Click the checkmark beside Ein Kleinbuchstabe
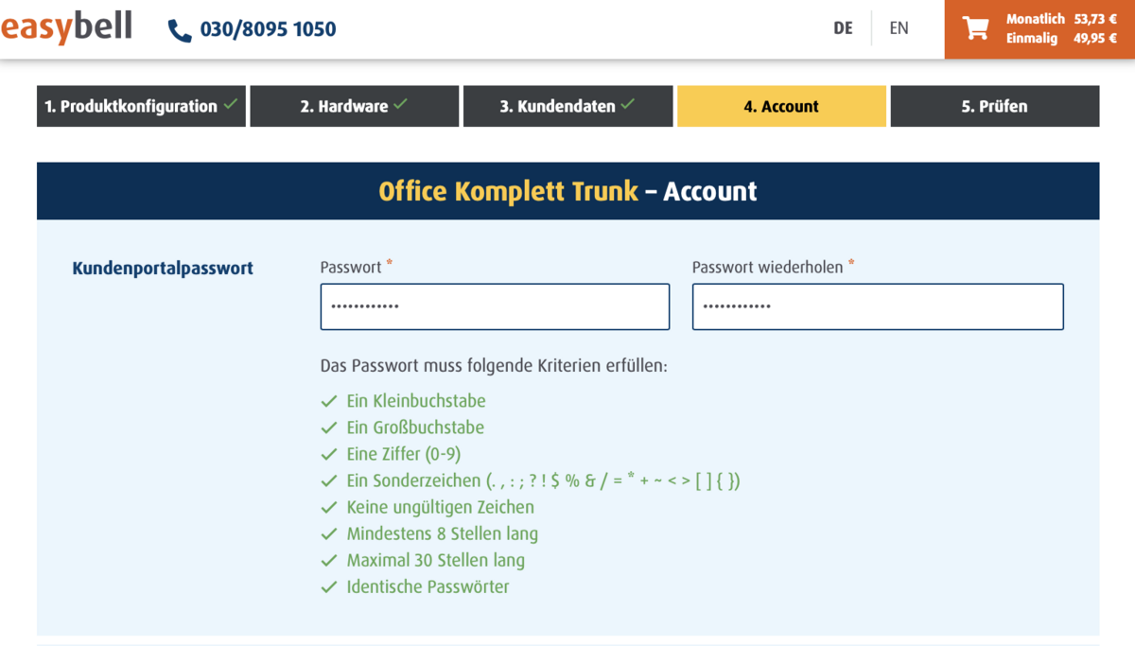This screenshot has height=646, width=1135. 329,401
